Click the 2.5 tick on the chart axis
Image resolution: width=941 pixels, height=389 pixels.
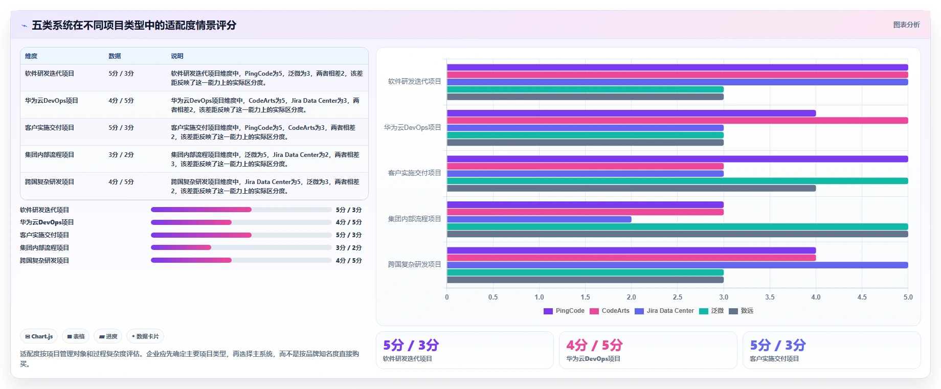coord(678,297)
